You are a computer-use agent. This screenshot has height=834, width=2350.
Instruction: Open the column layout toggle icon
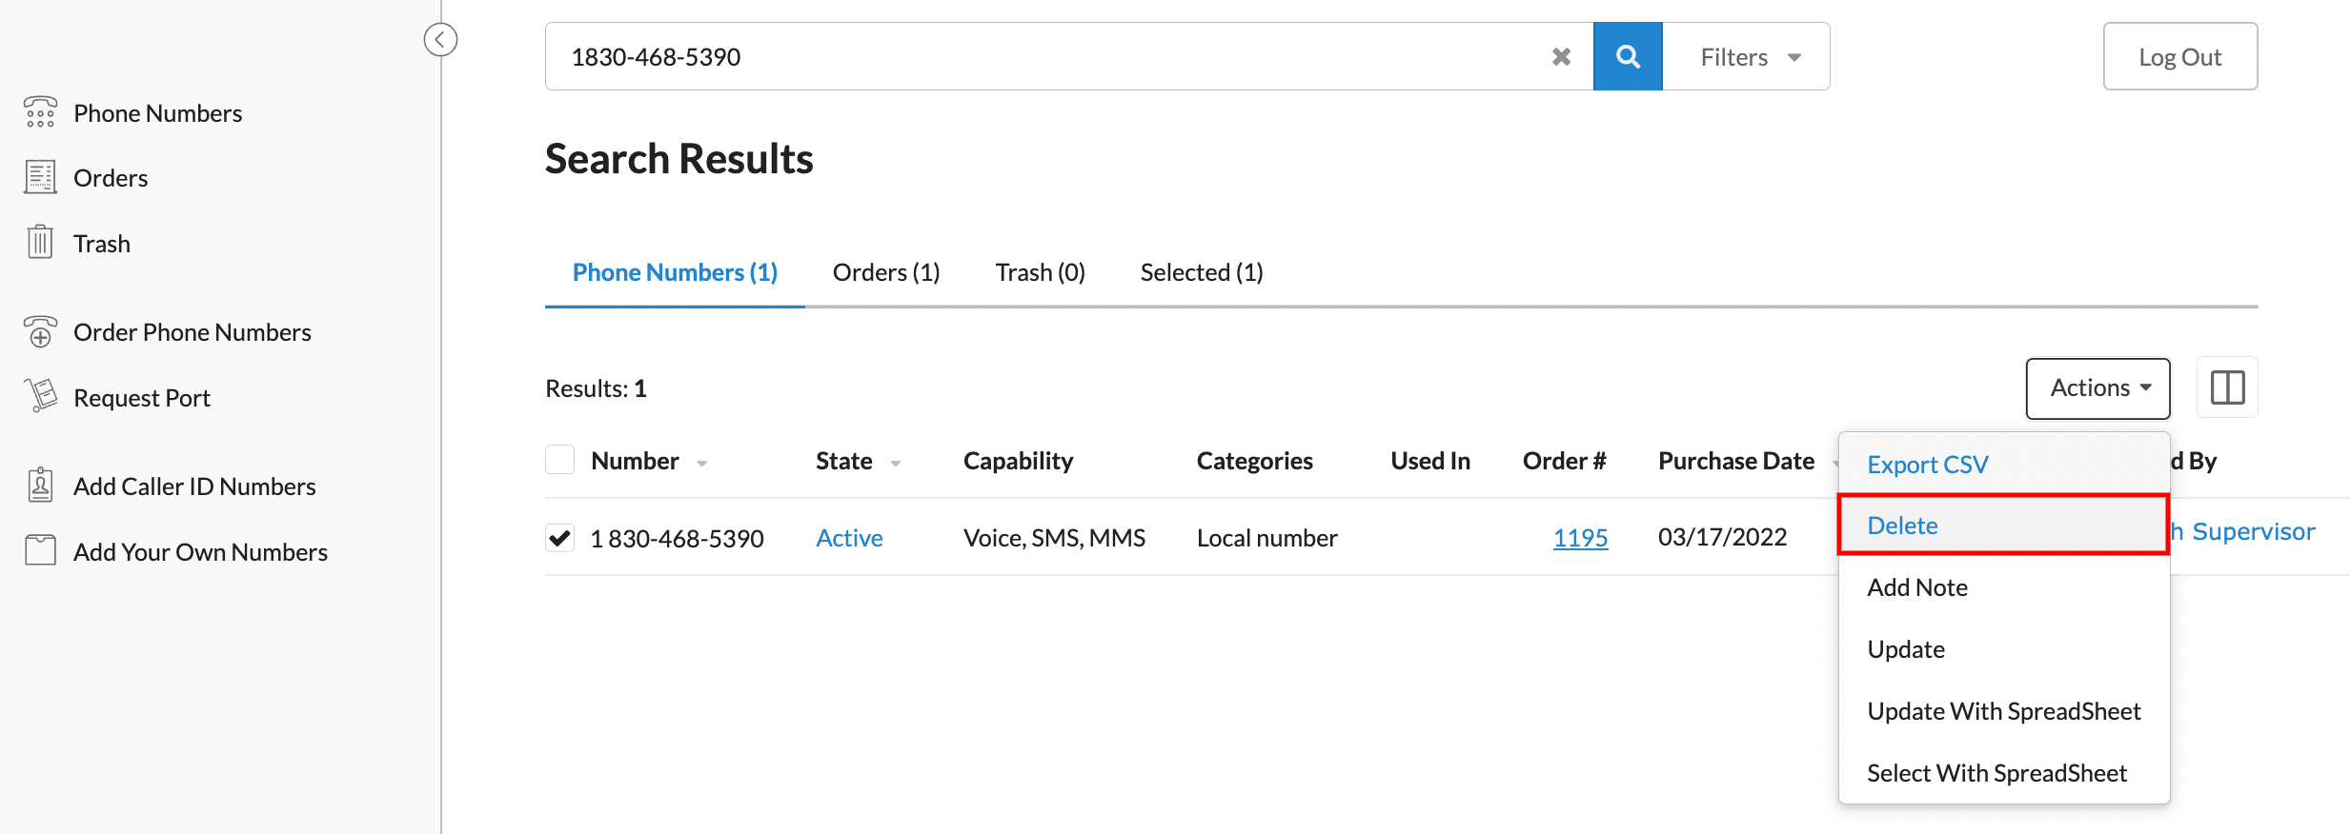[2227, 387]
